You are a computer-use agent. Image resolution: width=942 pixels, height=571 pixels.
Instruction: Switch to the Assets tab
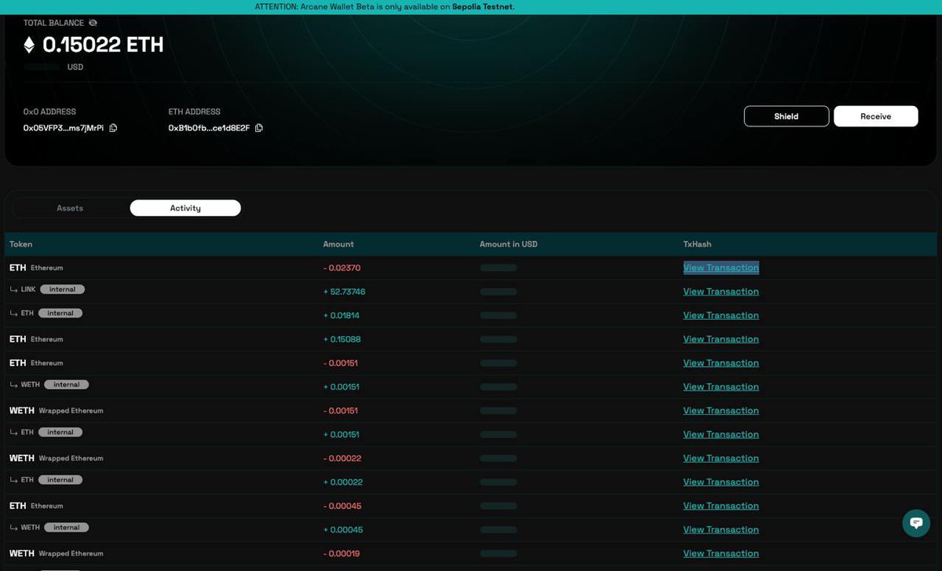coord(70,207)
